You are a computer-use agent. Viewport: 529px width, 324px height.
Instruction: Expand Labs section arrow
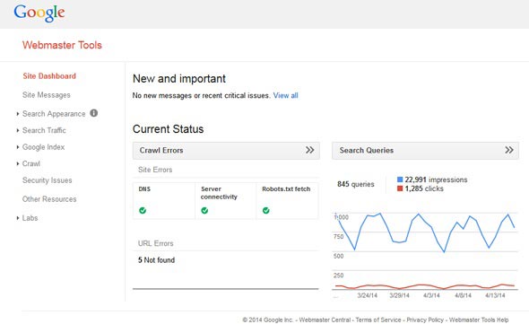(x=18, y=218)
